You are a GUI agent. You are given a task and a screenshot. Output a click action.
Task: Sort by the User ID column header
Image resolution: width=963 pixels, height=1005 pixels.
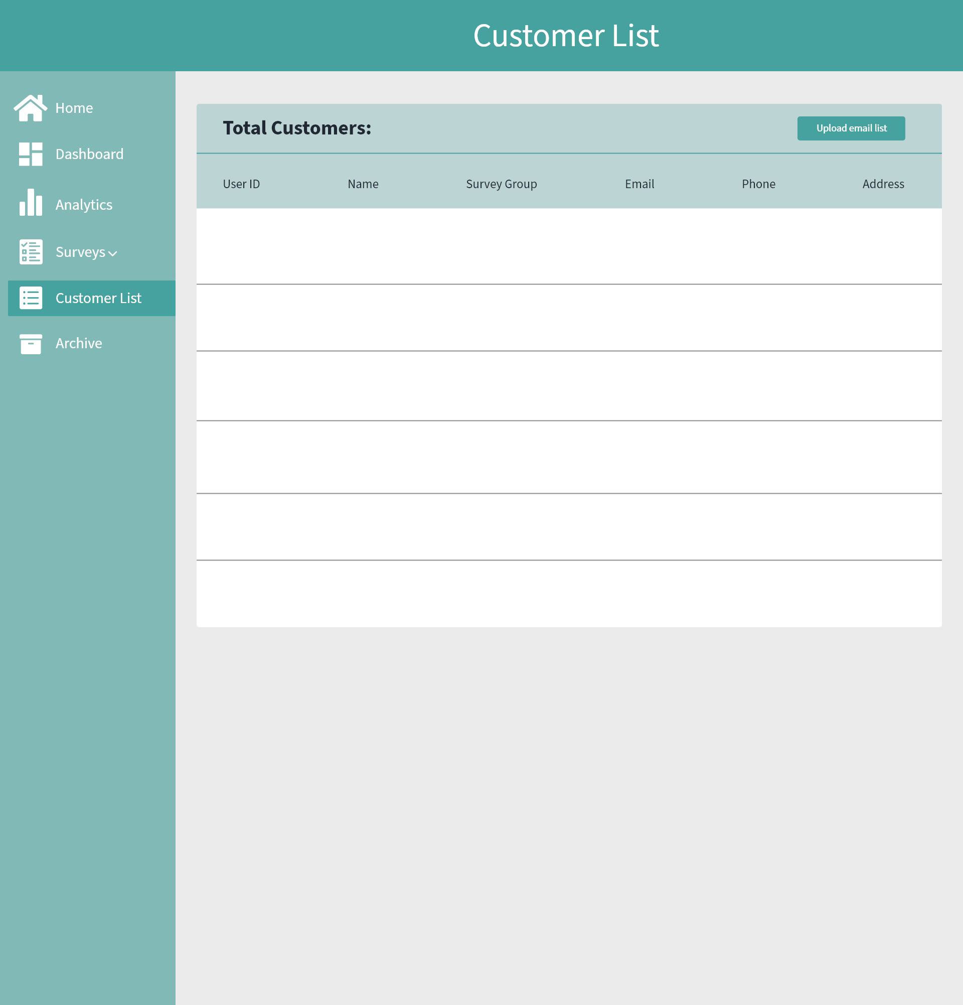tap(241, 184)
